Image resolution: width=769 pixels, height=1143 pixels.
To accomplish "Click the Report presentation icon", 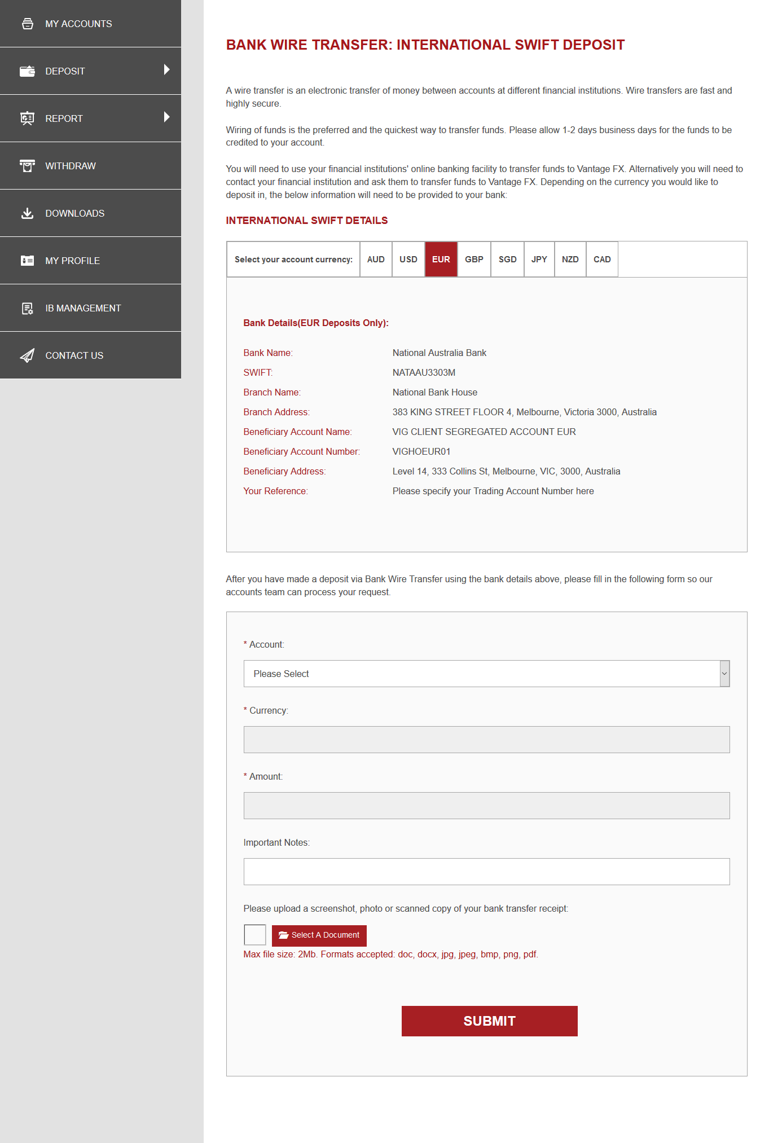I will pos(27,118).
